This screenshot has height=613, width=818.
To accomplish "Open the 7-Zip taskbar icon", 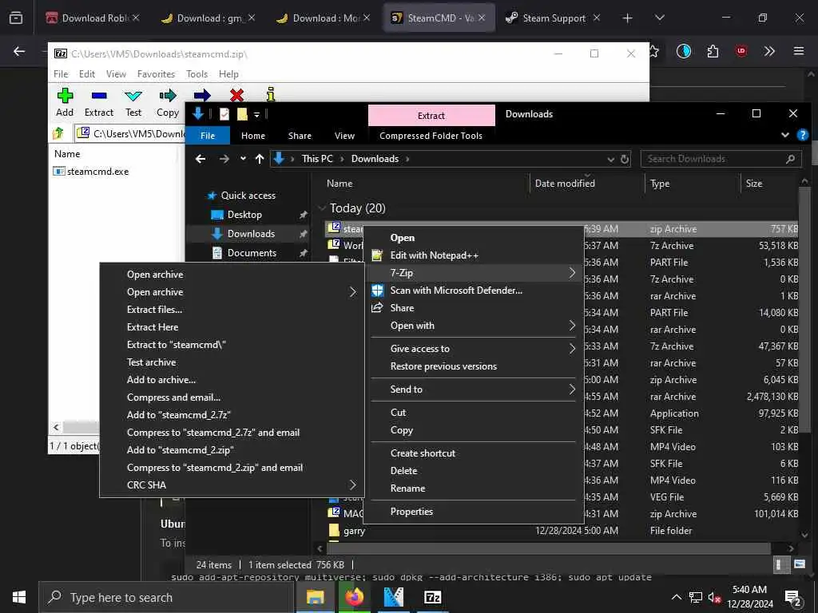I will (x=433, y=597).
